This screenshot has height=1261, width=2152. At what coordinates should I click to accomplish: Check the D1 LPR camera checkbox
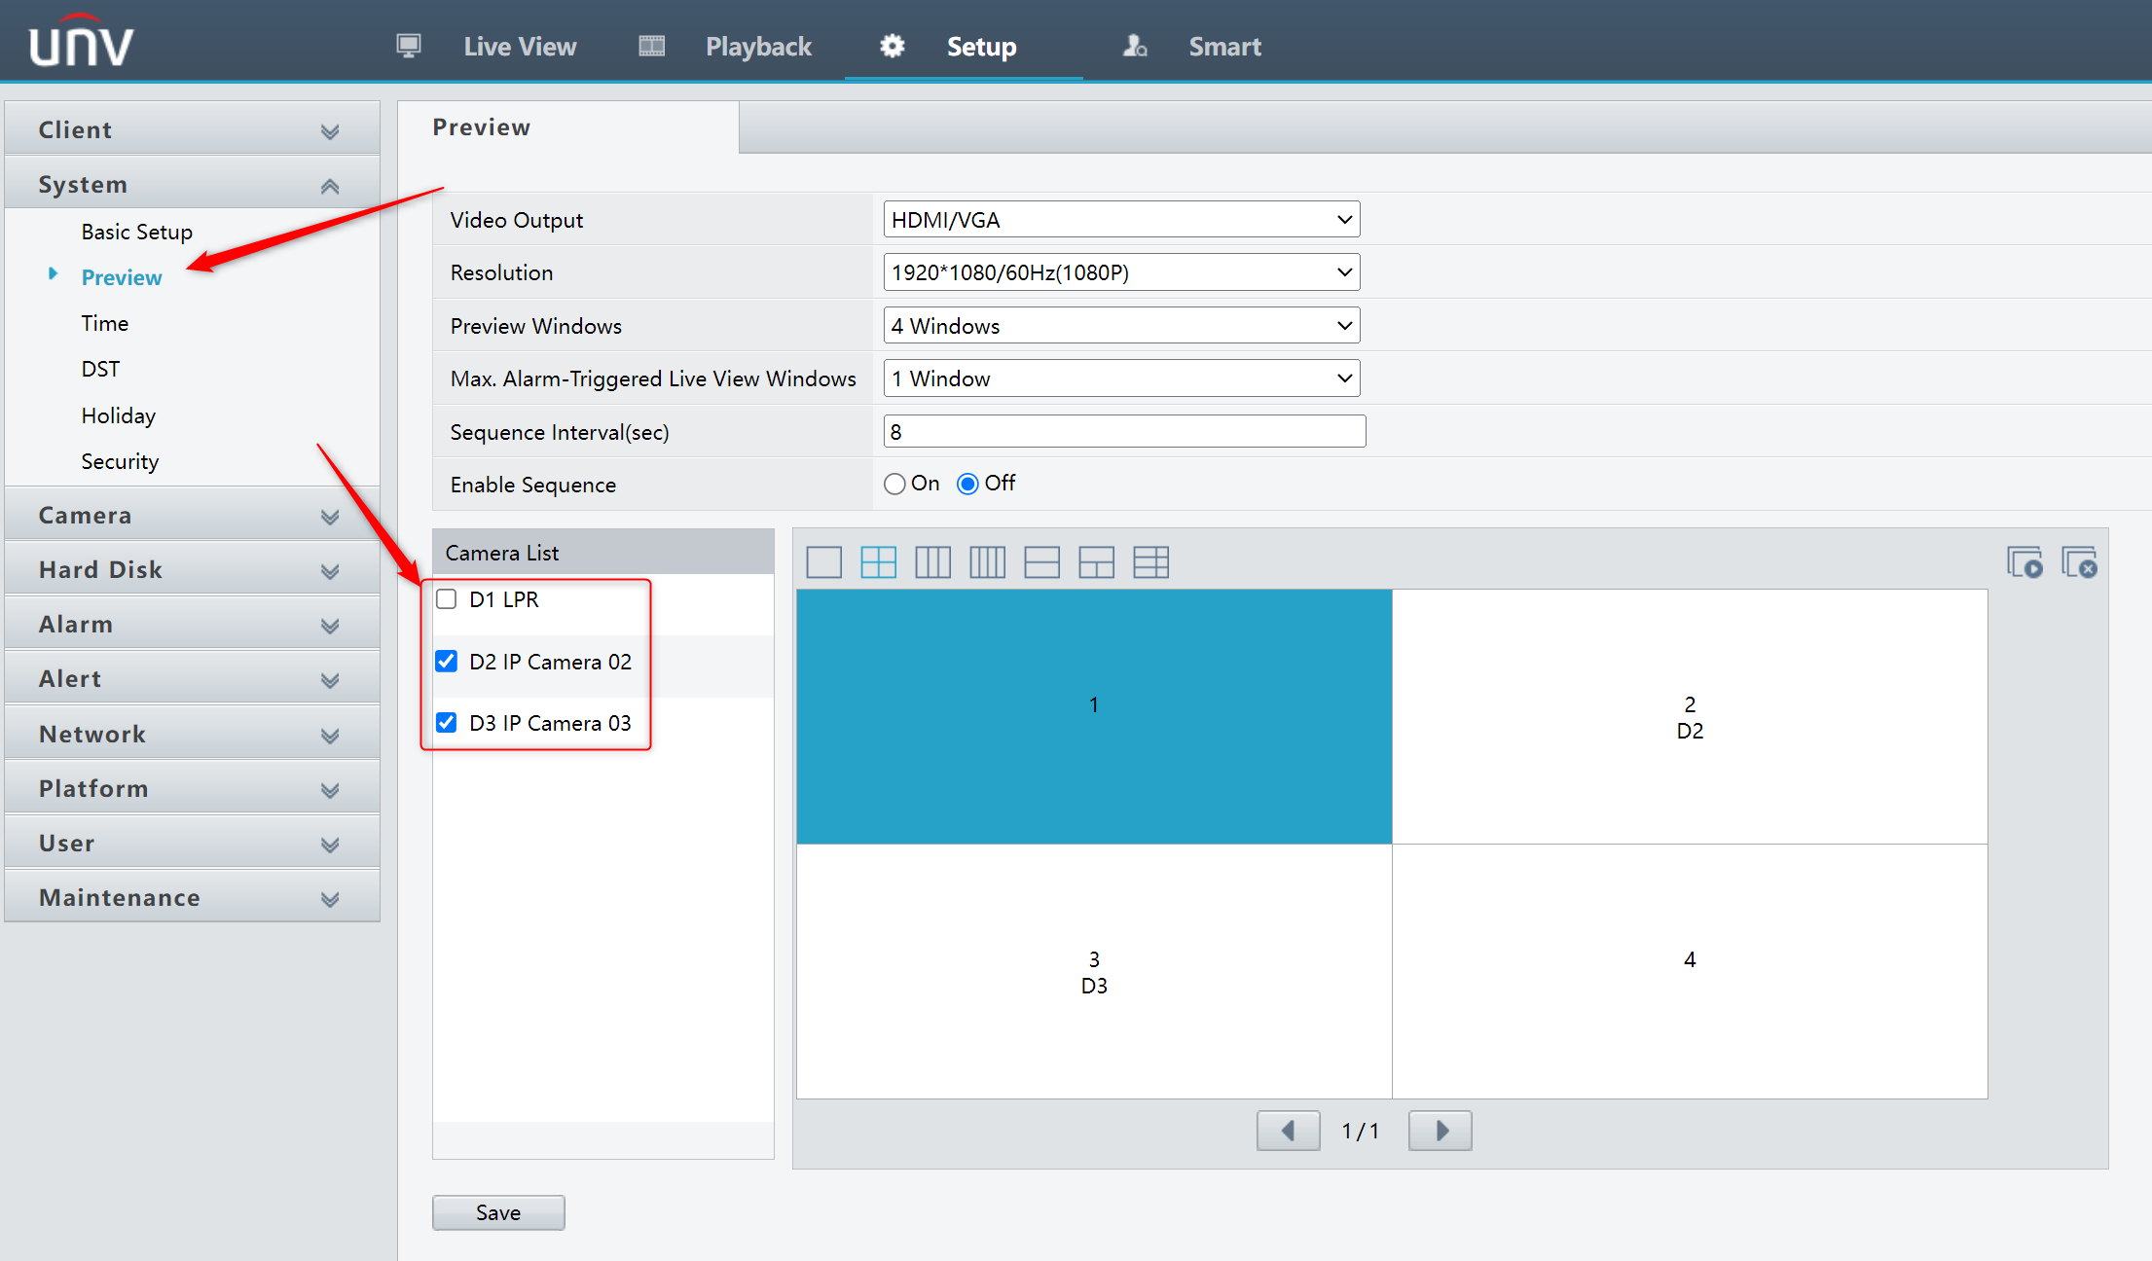[x=447, y=599]
